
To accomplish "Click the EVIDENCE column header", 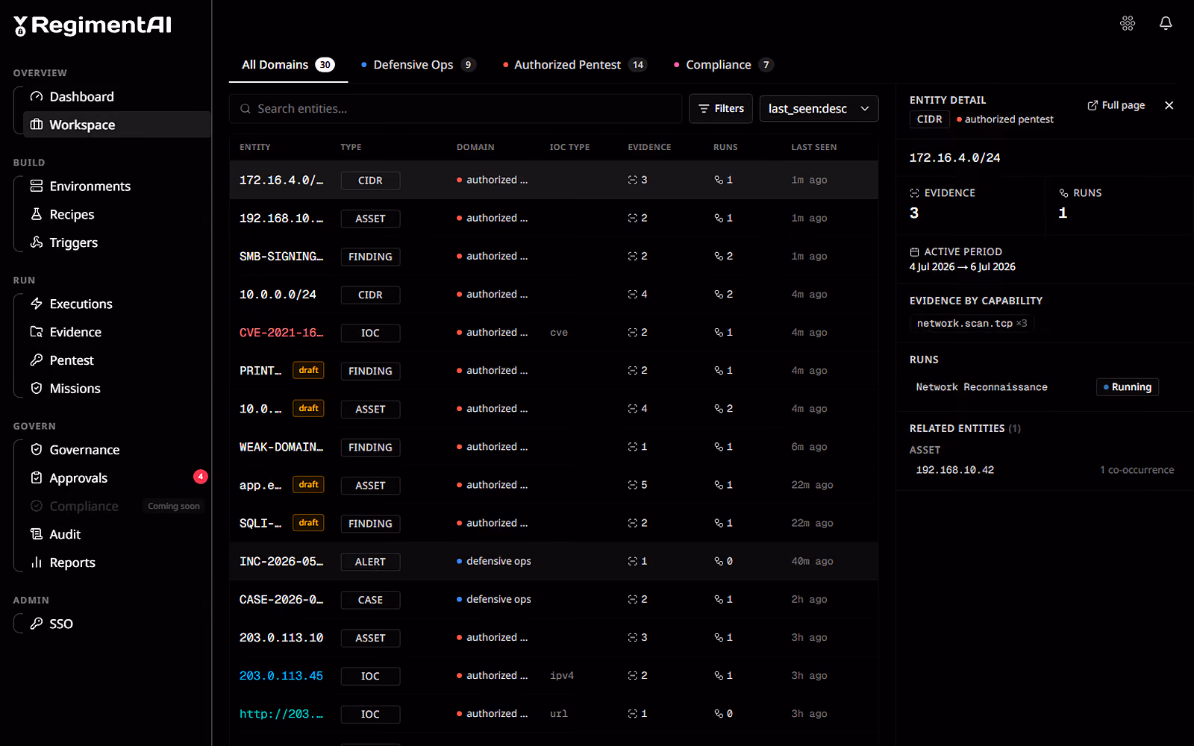I will point(649,147).
